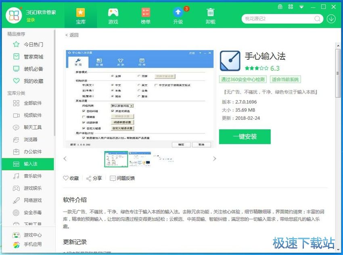Click the 宝库分类 section label
343x255 pixels.
coord(16,93)
